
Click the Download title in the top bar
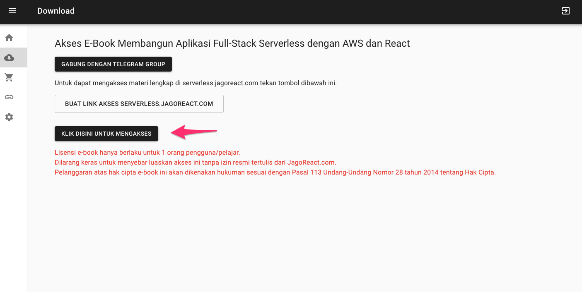56,11
